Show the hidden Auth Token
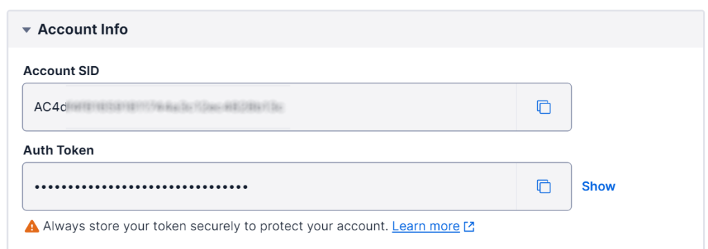Image resolution: width=708 pixels, height=249 pixels. tap(598, 186)
